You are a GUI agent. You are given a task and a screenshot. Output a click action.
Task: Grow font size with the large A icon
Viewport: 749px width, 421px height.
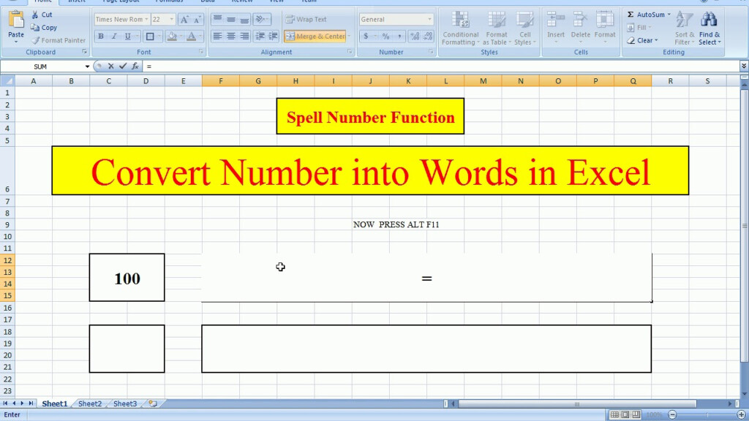point(184,20)
